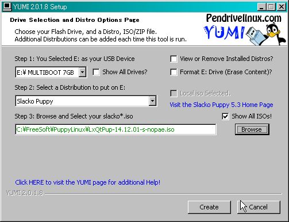
Task: Enable View or Remove Installed Distros checkbox
Action: [174, 59]
